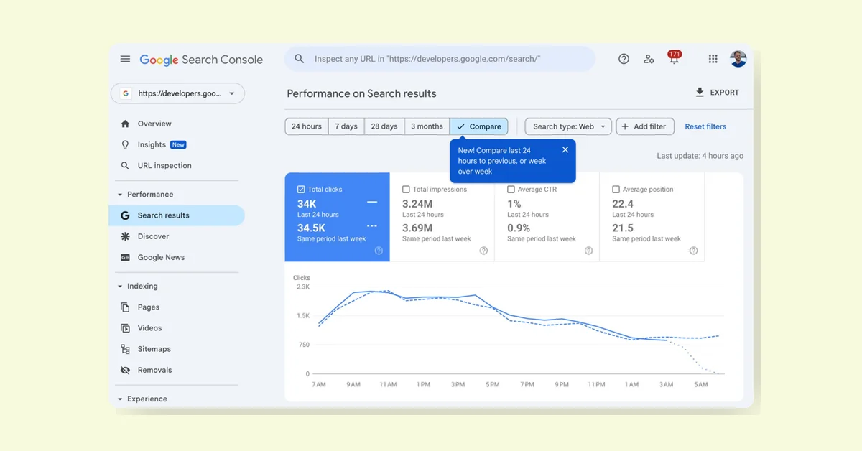Click the Videos icon in sidebar
Viewport: 862px width, 451px height.
[125, 328]
